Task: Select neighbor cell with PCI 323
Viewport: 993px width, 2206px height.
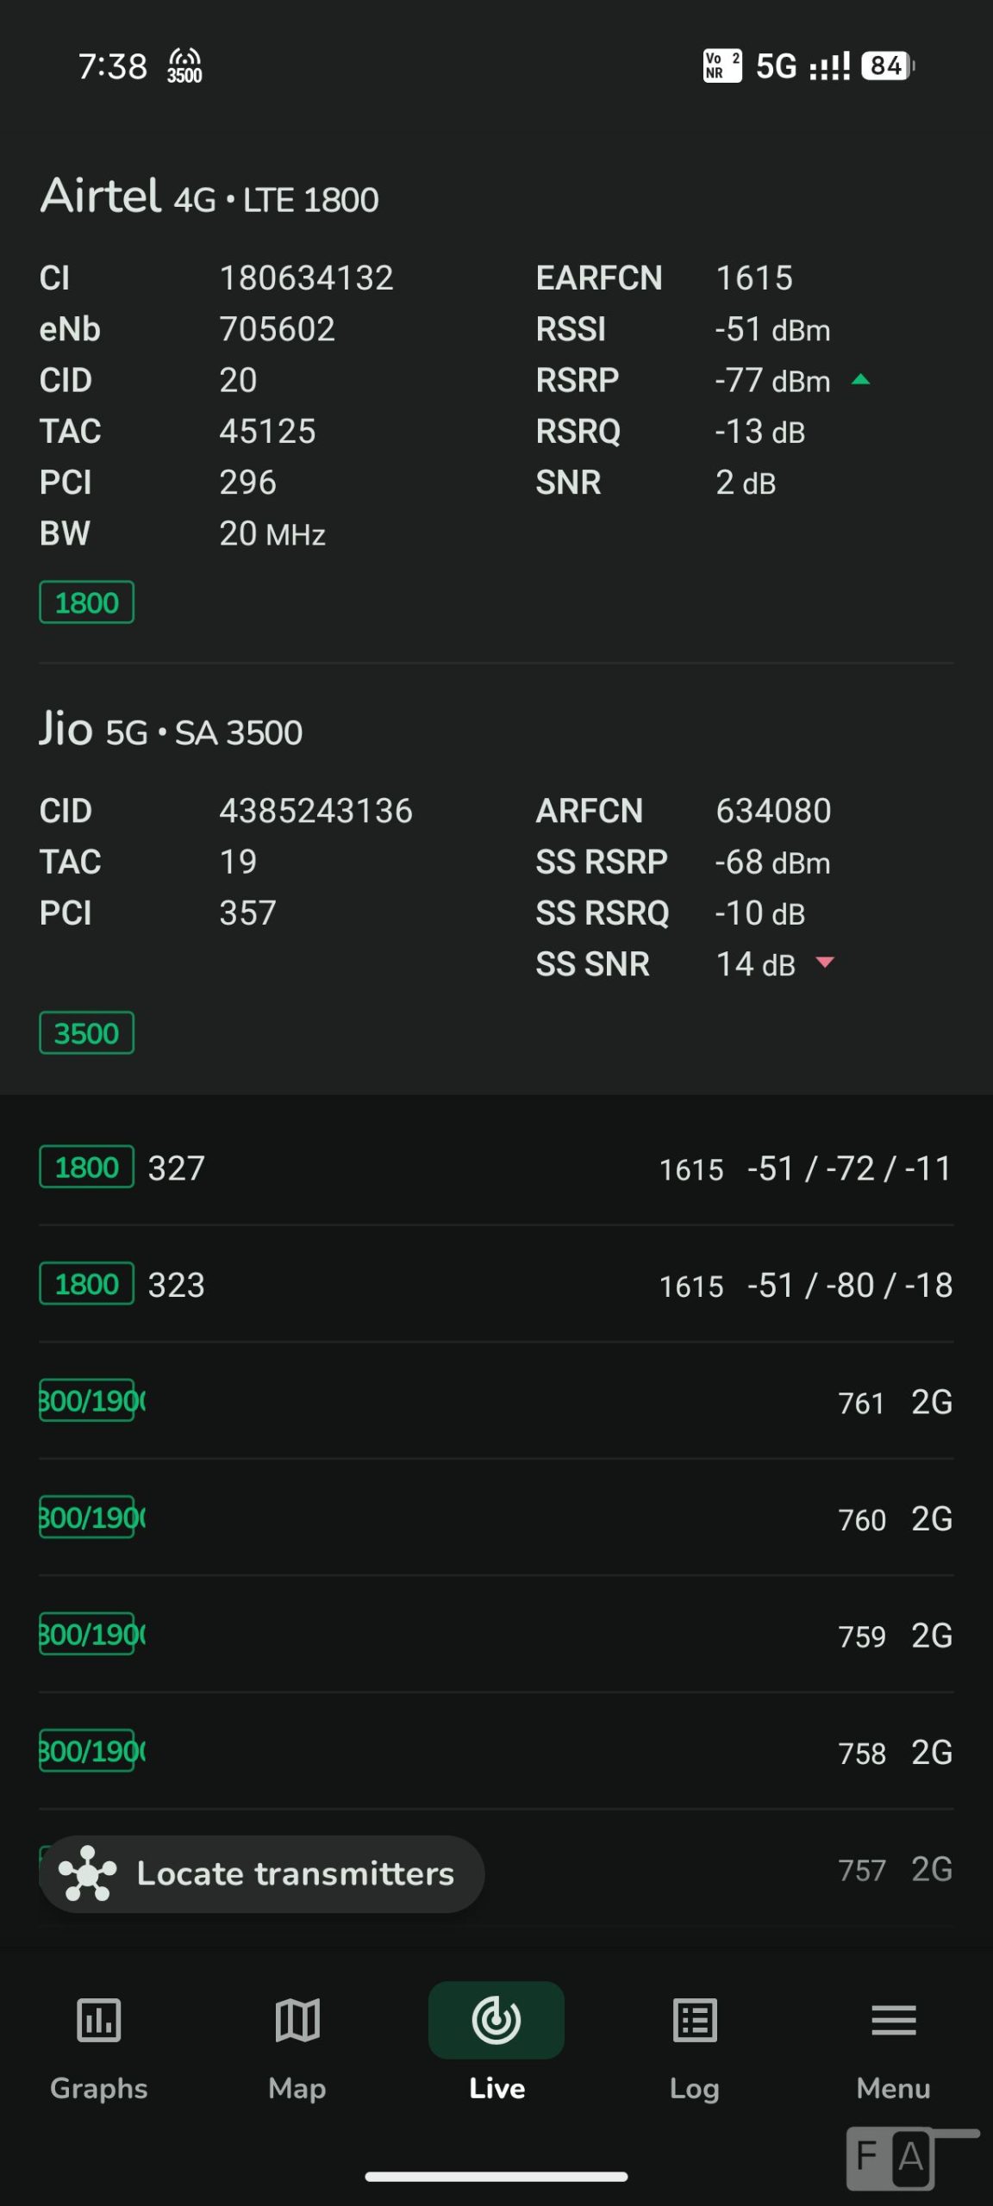Action: pyautogui.click(x=496, y=1285)
